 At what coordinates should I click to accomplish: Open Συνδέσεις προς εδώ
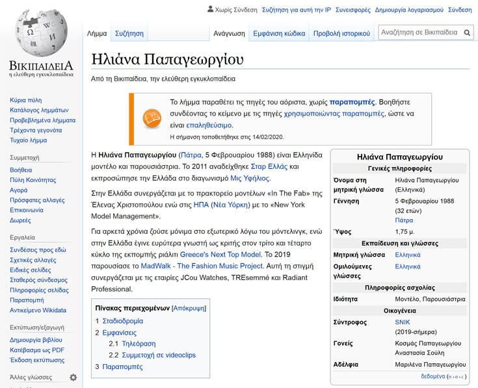tap(38, 250)
